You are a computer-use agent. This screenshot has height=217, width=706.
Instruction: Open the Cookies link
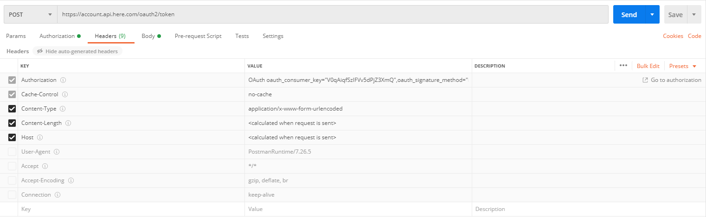coord(673,36)
